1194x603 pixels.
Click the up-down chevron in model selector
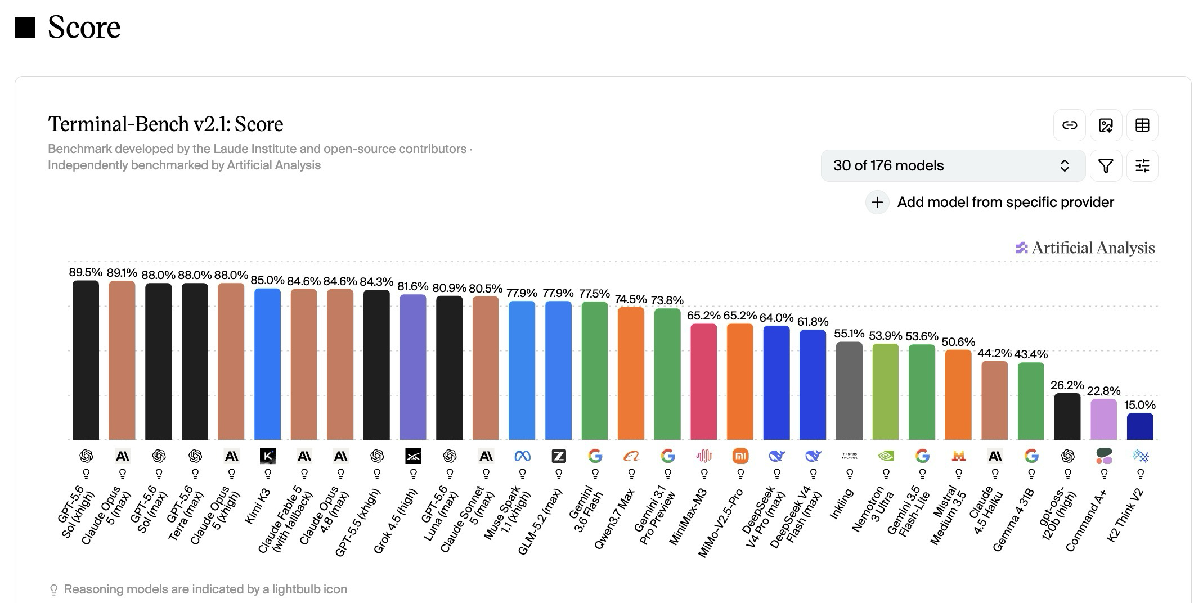coord(1064,165)
